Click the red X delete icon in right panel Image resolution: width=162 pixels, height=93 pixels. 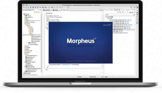[128, 12]
